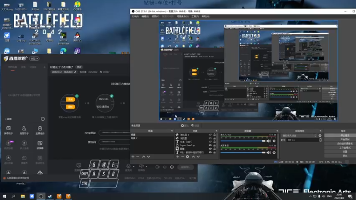
Task: Collapse the 工具箱 section circle icon
Action: click(43, 119)
